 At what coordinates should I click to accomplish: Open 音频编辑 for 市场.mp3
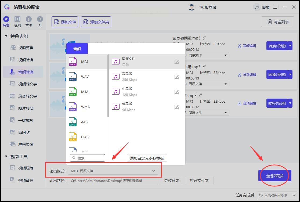[x=247, y=75]
